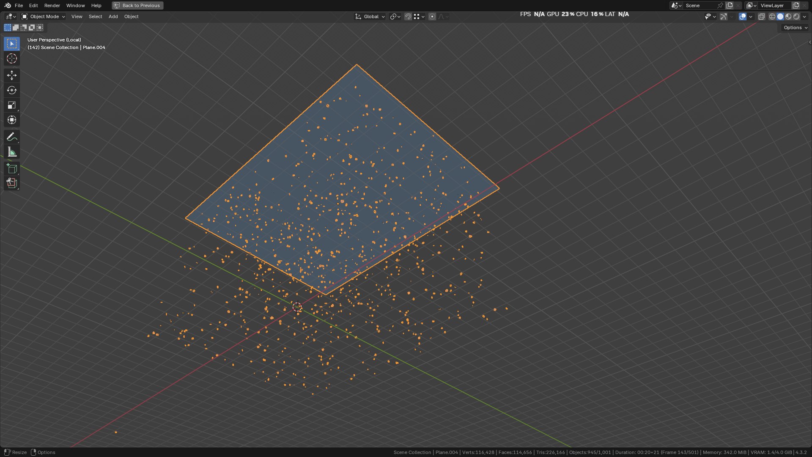This screenshot has height=457, width=812.
Task: Click the Verts:116,428 status entry
Action: click(x=478, y=452)
